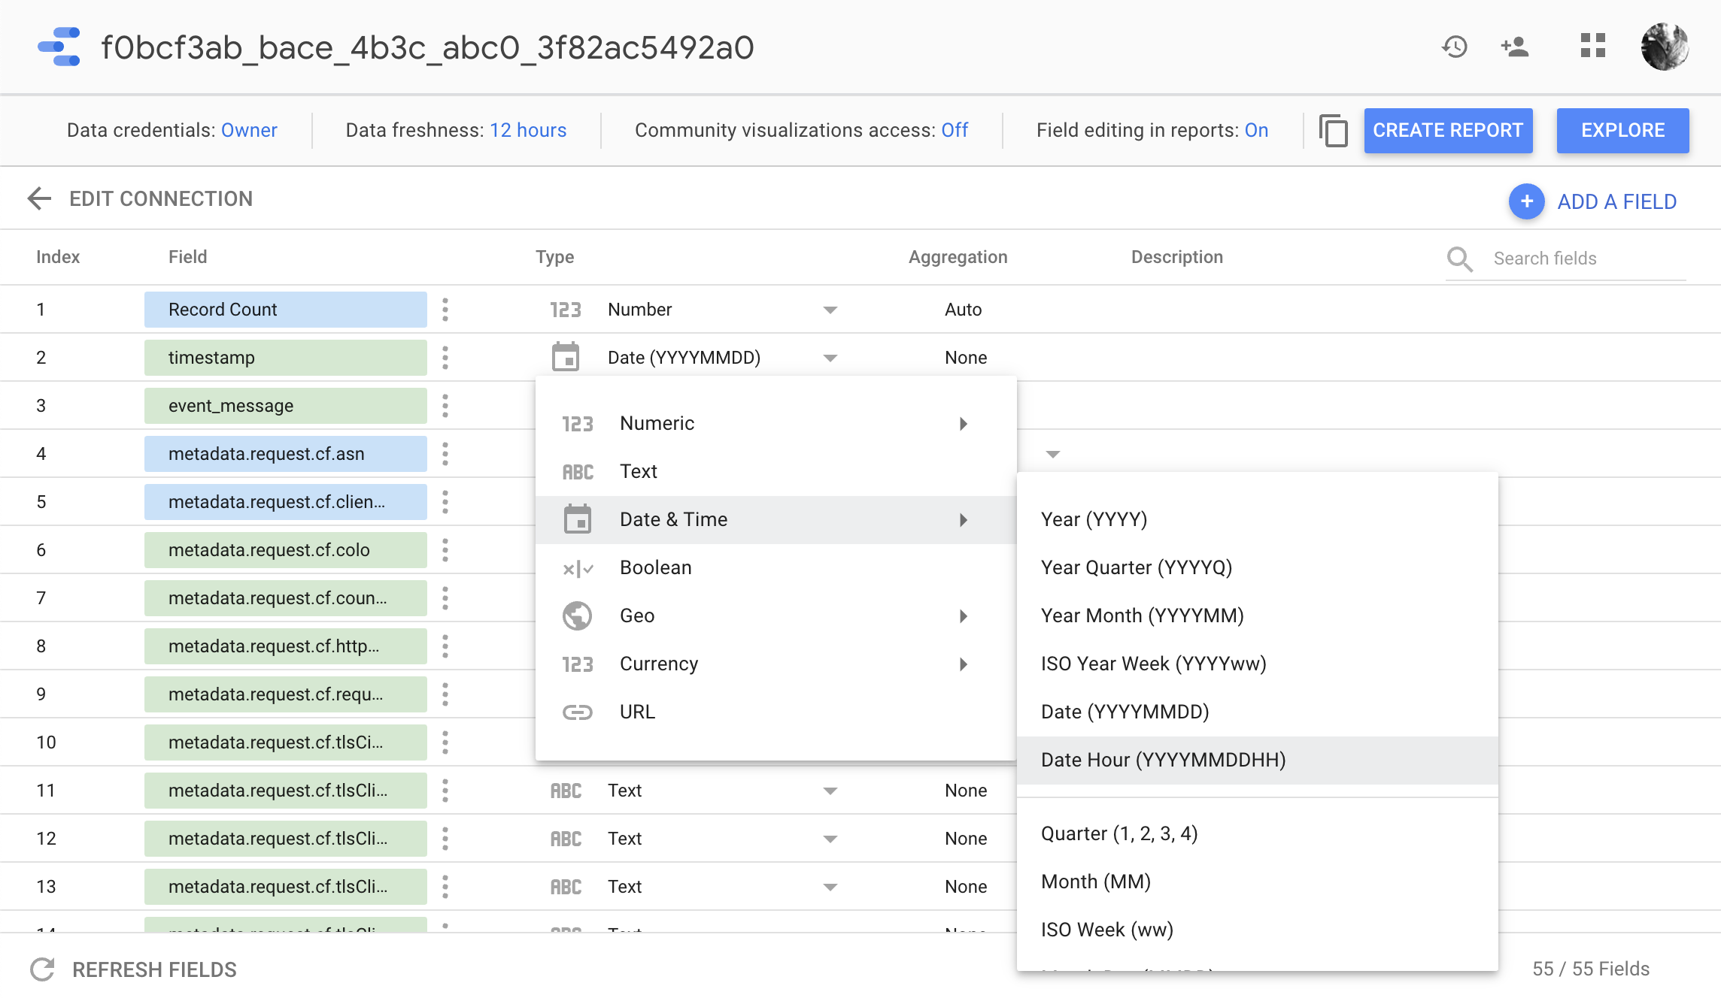Select ISO Year Week (YYYYww) option
This screenshot has height=998, width=1721.
[x=1258, y=664]
